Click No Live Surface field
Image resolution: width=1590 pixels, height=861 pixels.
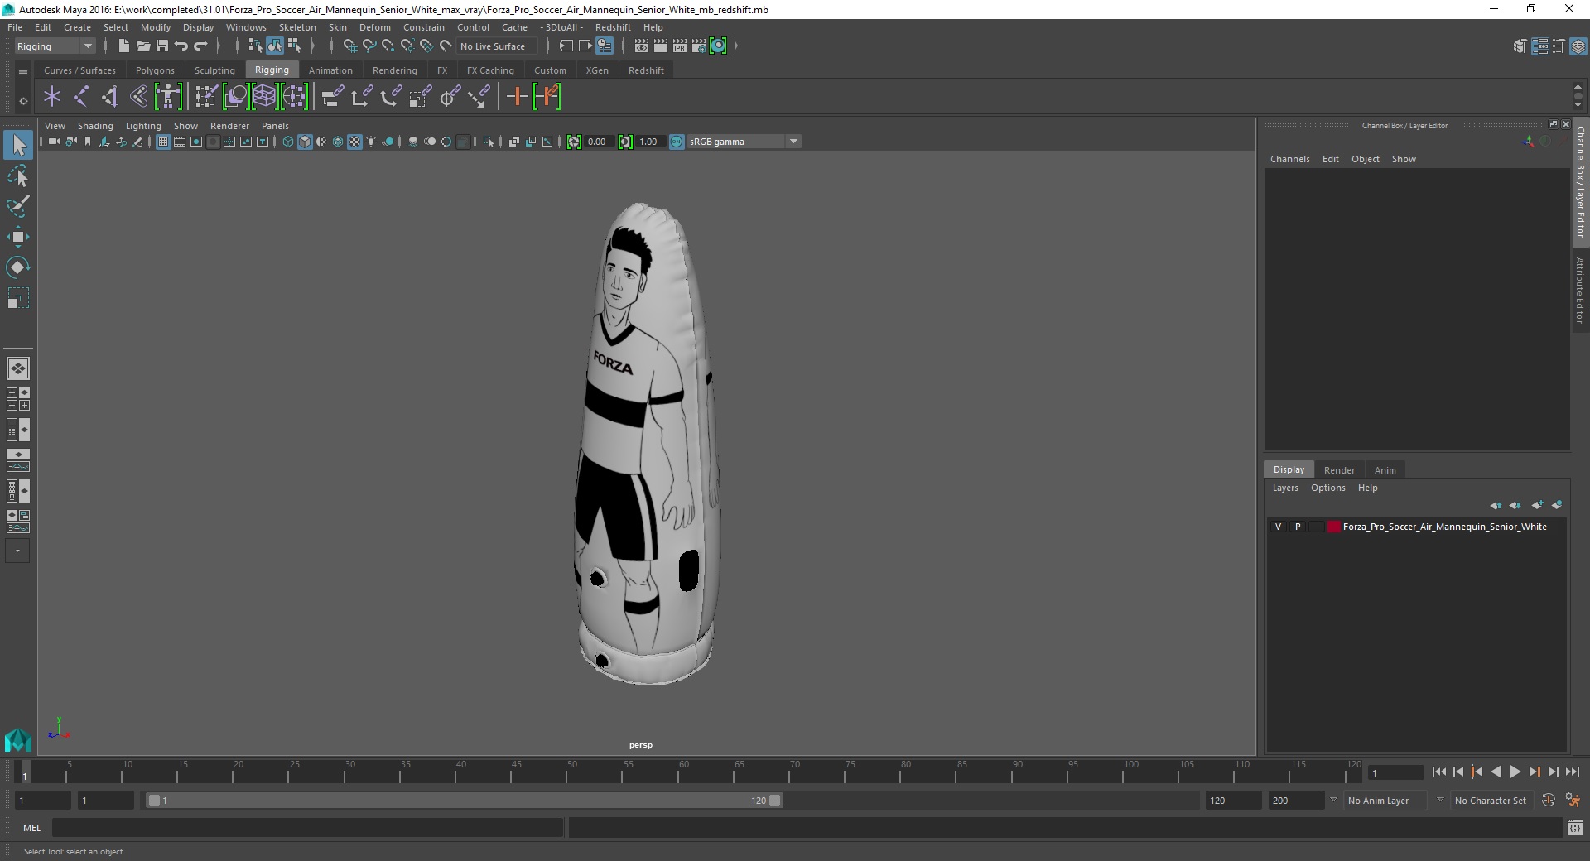click(x=497, y=46)
